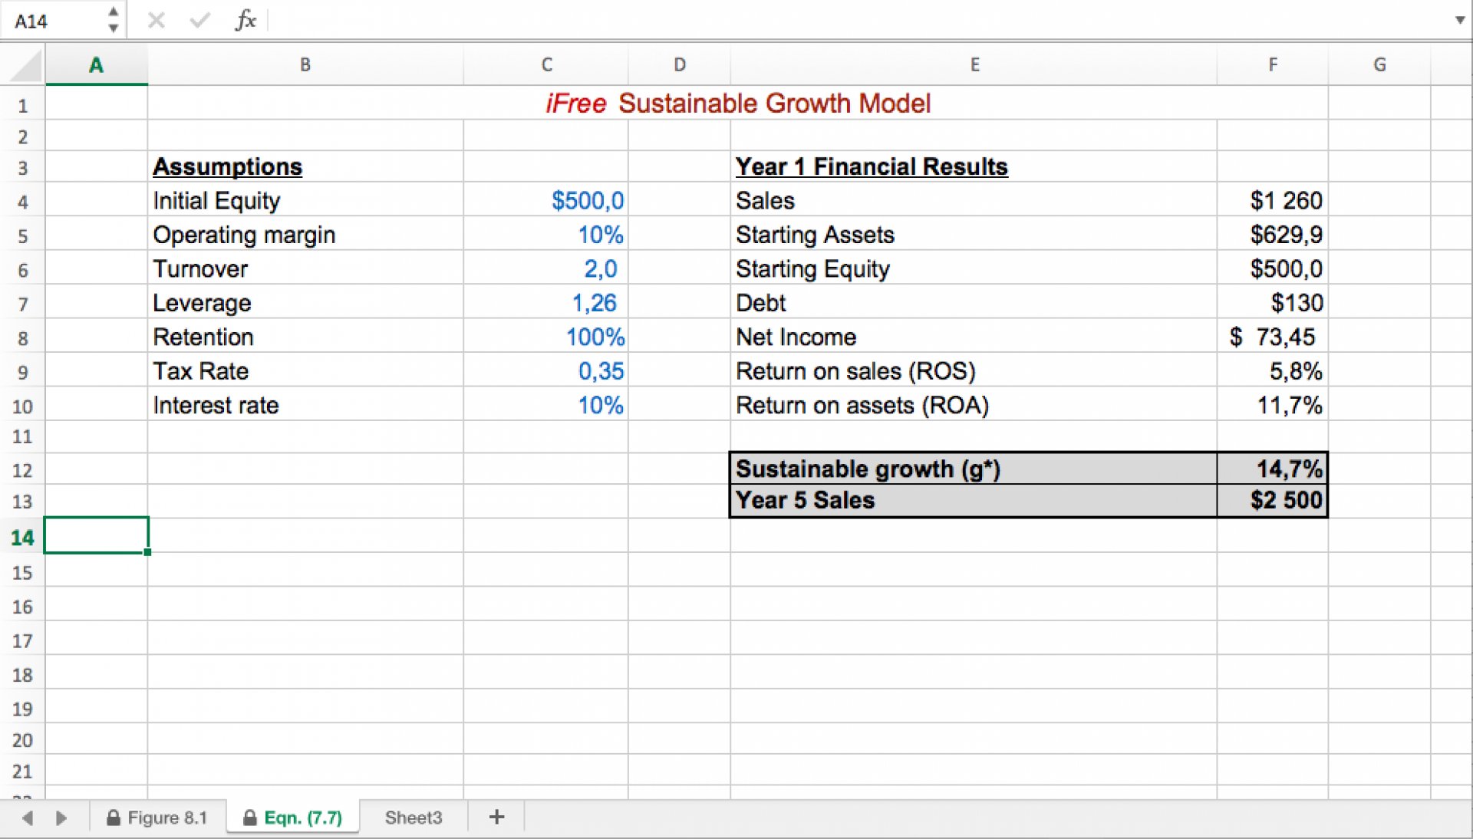Select column G header
The image size is (1473, 839).
coord(1379,65)
